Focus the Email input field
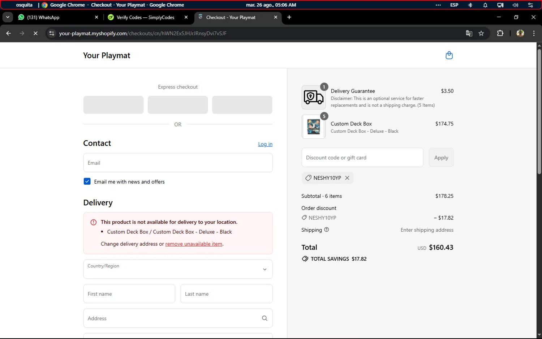This screenshot has height=339, width=542. [178, 163]
